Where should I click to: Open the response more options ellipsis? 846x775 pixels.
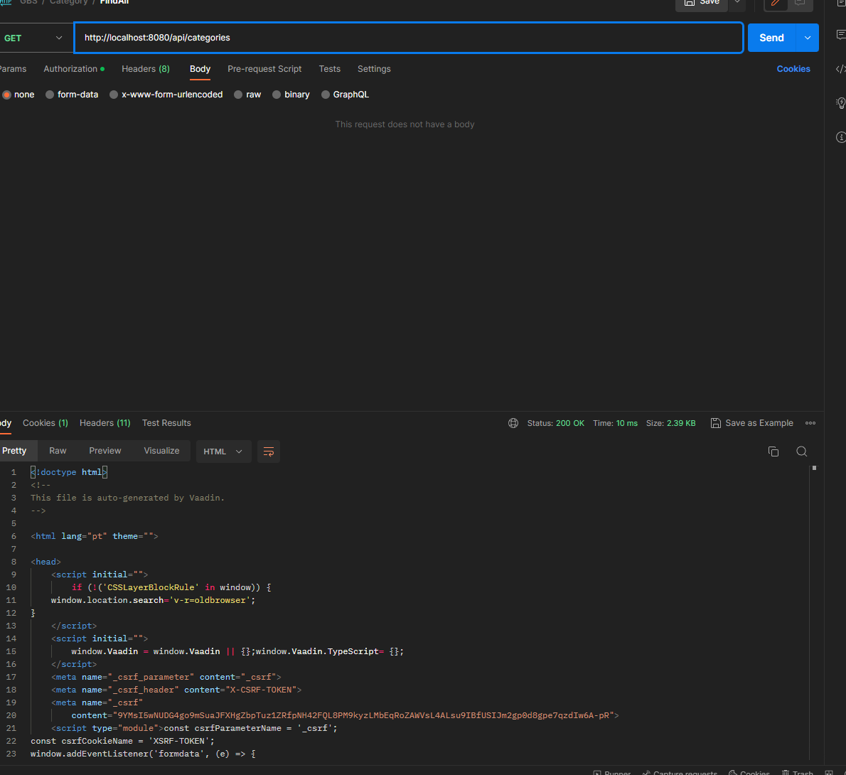pyautogui.click(x=810, y=423)
